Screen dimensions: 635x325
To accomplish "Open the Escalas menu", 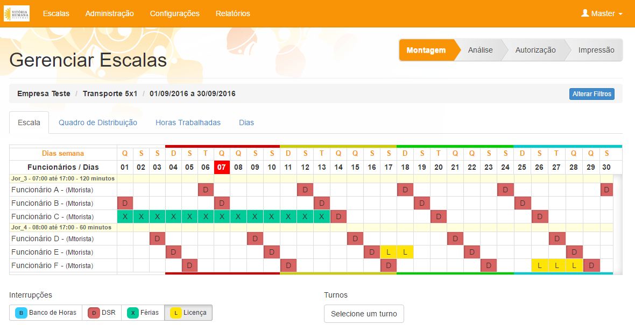I will [x=56, y=13].
